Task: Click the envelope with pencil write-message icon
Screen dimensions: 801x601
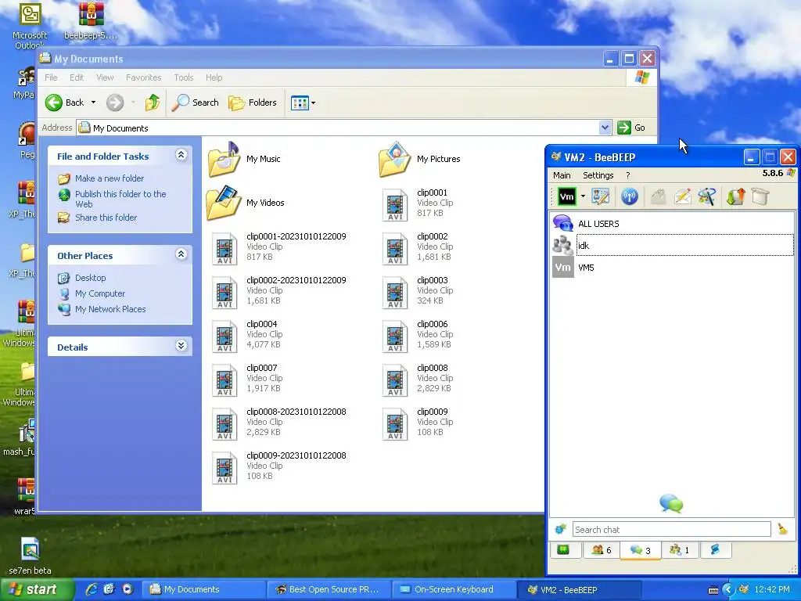Action: pos(682,196)
